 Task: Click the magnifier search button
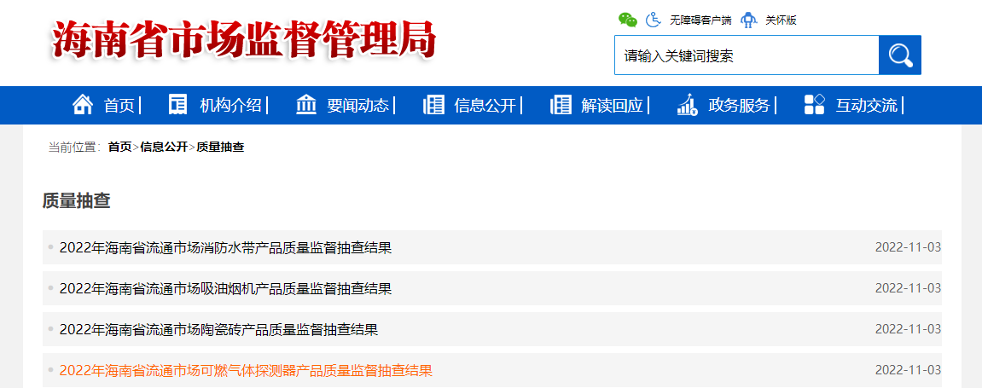point(900,55)
